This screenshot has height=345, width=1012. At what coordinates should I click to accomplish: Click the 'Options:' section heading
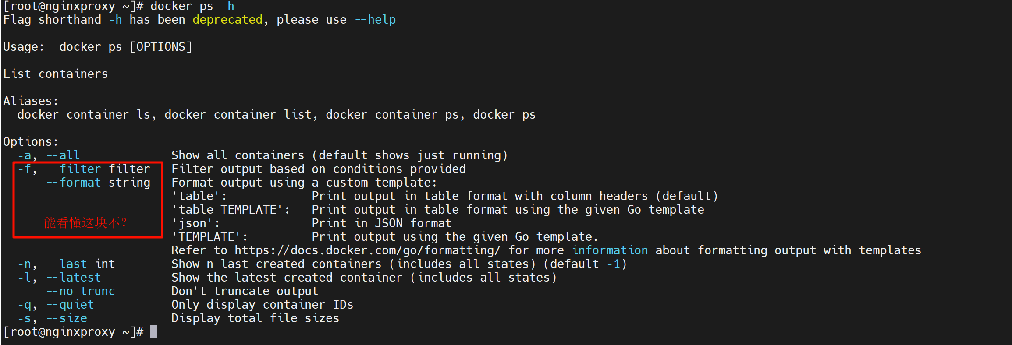(31, 142)
